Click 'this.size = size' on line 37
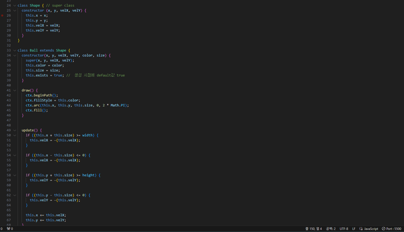This screenshot has width=404, height=232. pyautogui.click(x=42, y=70)
